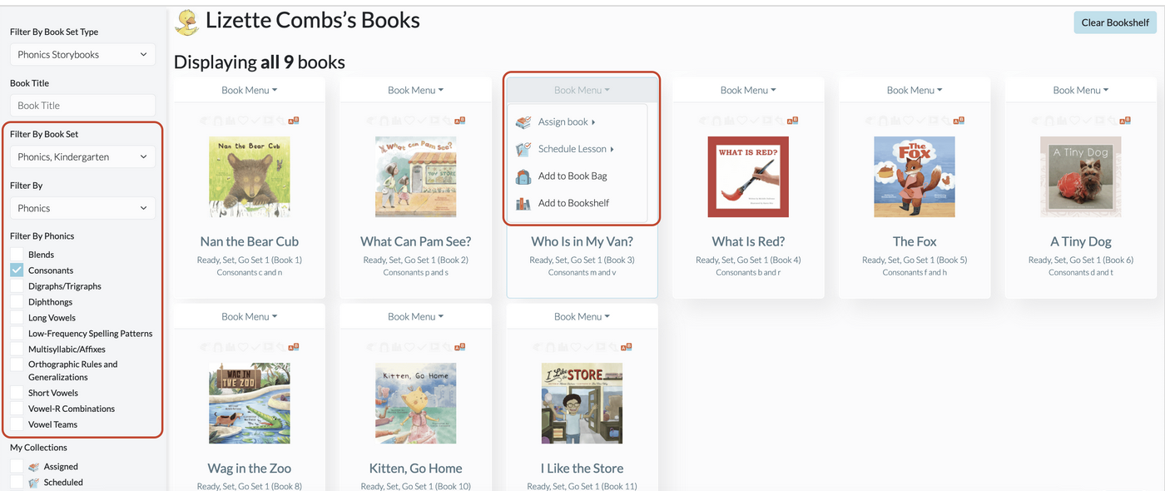Click the Clear Bookshelf button
The height and width of the screenshot is (491, 1165).
1115,22
